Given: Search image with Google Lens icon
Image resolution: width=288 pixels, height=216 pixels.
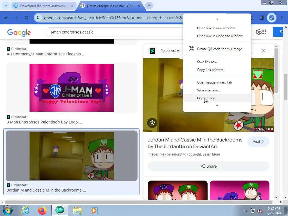Looking at the screenshot, I should tap(152, 123).
